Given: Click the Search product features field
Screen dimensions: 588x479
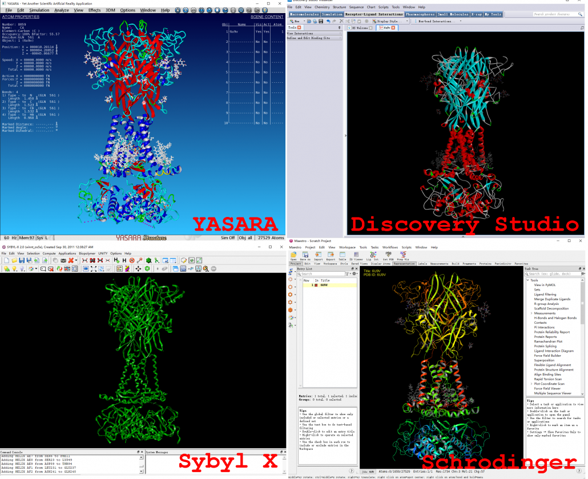Looking at the screenshot, I should coord(557,14).
